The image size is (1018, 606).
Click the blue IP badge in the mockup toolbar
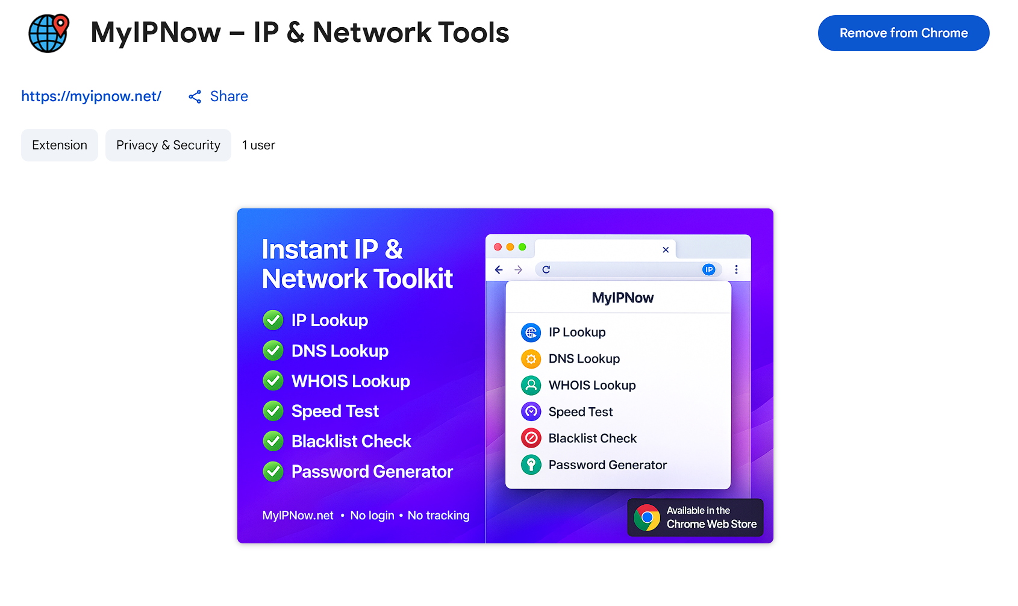point(709,270)
